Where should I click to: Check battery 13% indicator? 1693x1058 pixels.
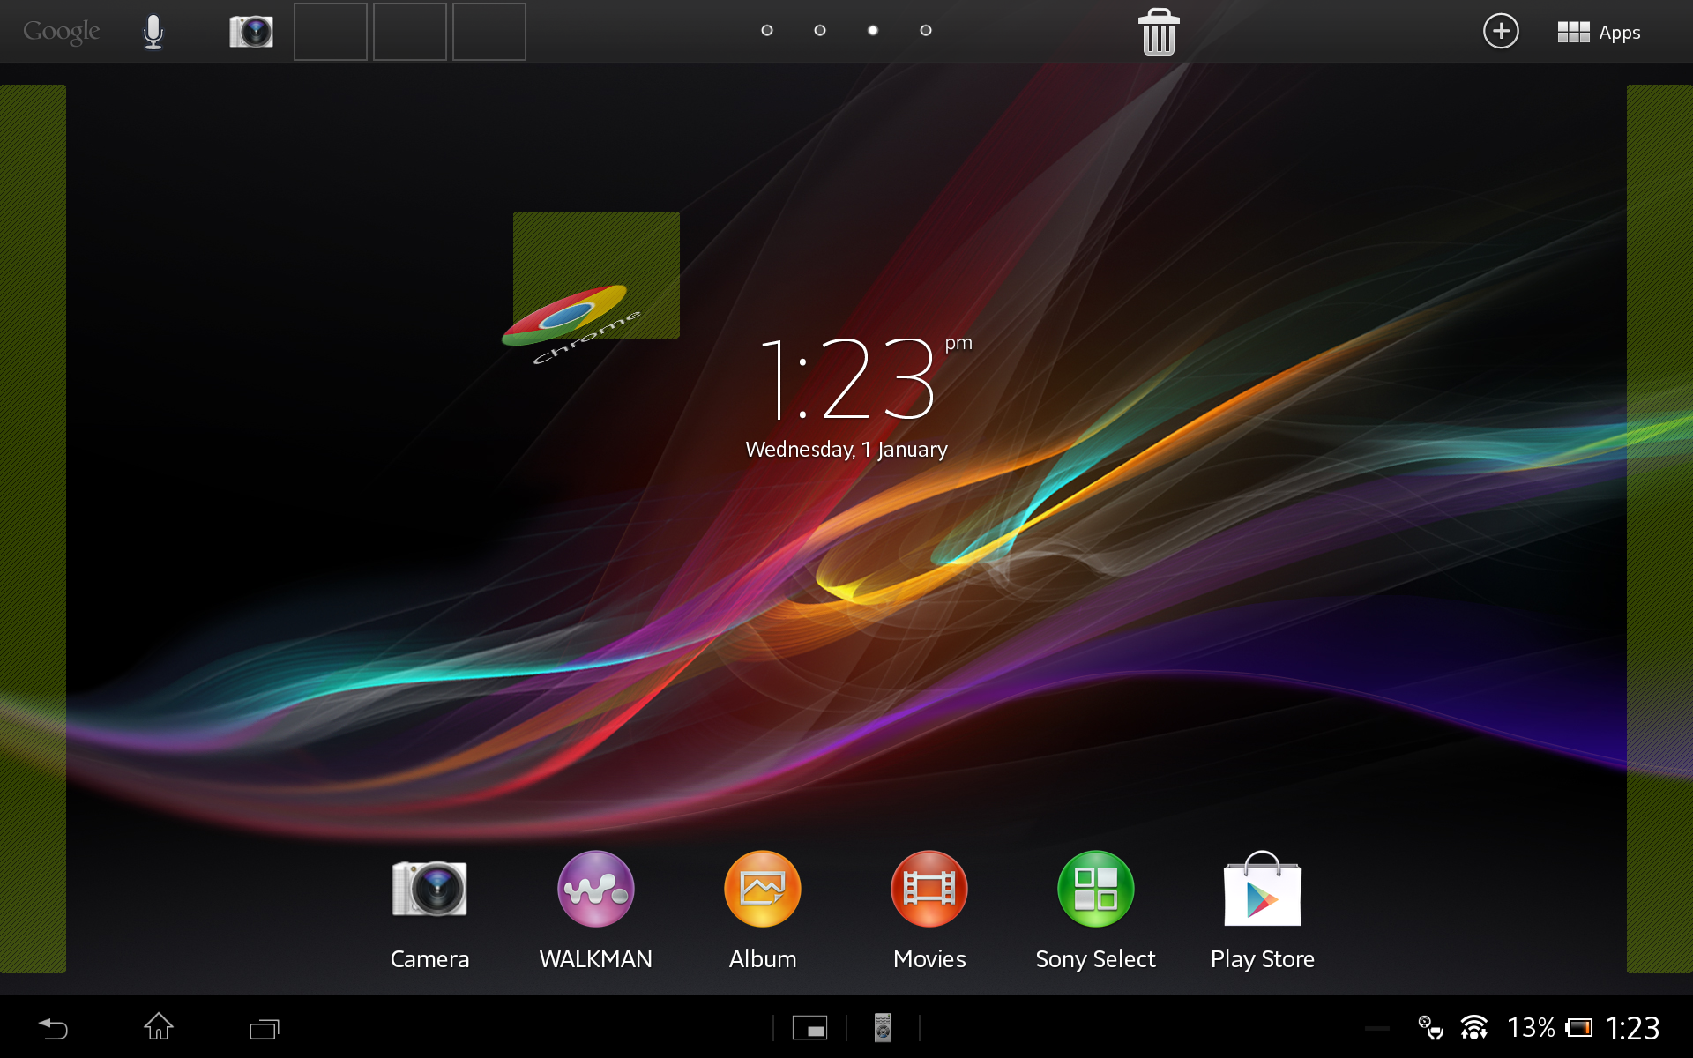tap(1549, 1028)
